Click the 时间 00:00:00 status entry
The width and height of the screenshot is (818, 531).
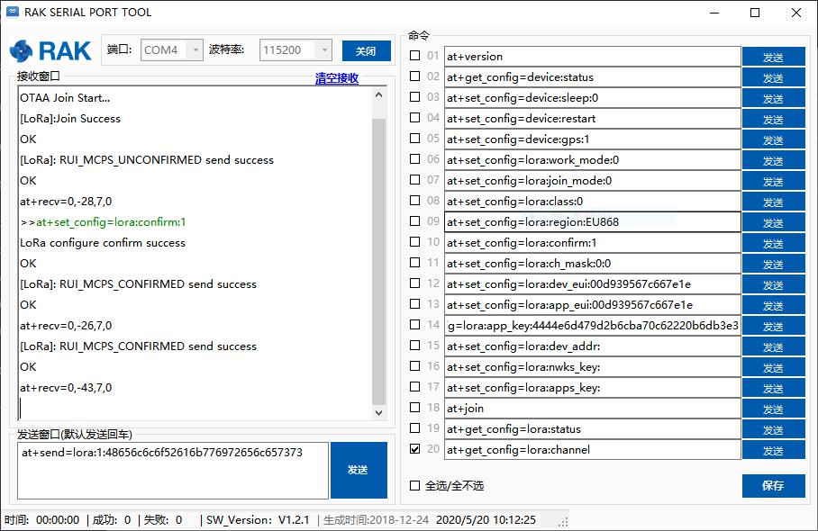click(x=41, y=520)
